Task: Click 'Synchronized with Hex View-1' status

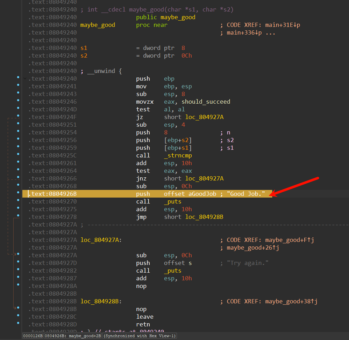Action: (140, 336)
